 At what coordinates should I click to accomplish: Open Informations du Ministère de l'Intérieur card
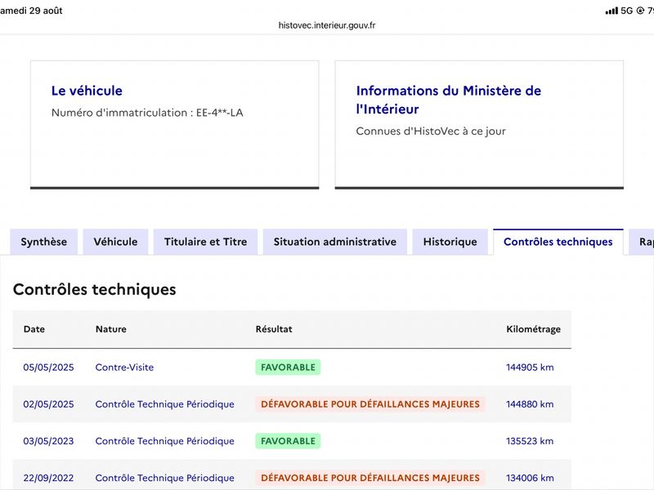479,125
